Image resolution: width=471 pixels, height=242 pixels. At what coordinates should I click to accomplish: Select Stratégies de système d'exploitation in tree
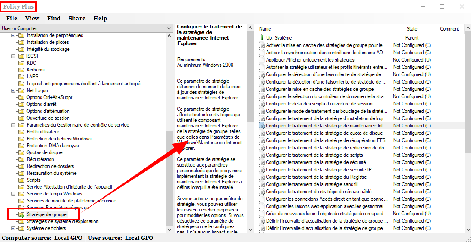[63, 221]
